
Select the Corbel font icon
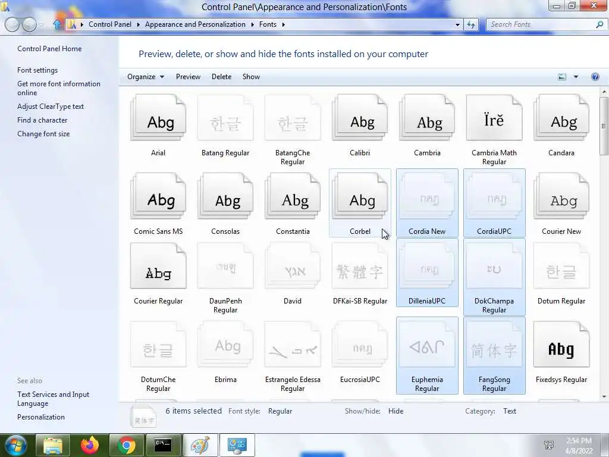[360, 196]
